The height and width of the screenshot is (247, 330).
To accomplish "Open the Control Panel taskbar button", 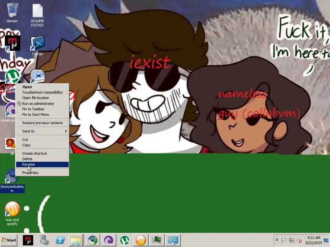I will pyautogui.click(x=173, y=240).
